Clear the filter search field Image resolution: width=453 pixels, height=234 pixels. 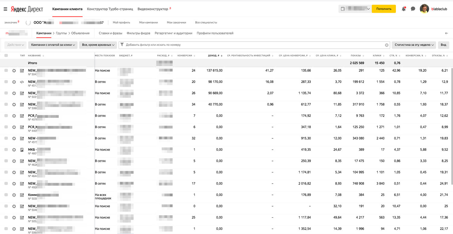click(x=387, y=45)
